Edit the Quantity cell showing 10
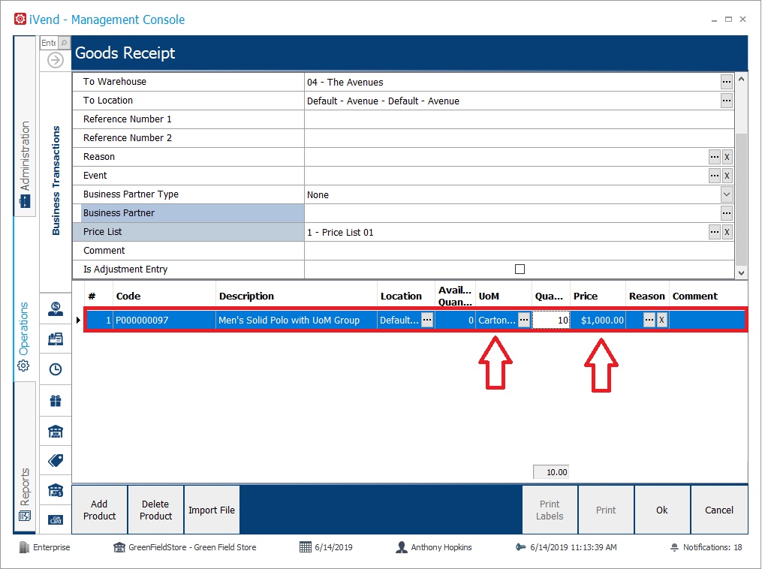Viewport: 762px width, 569px height. coord(550,320)
